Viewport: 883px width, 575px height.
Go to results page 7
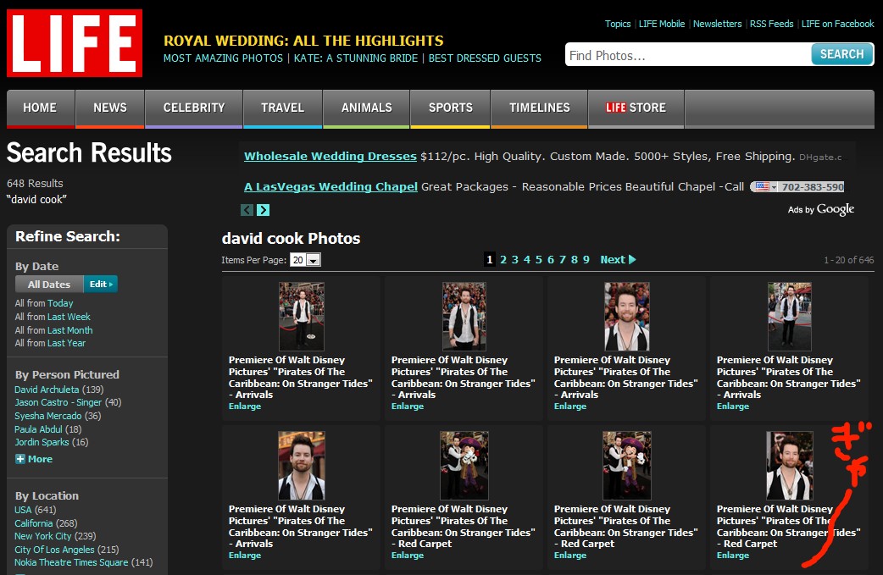563,259
